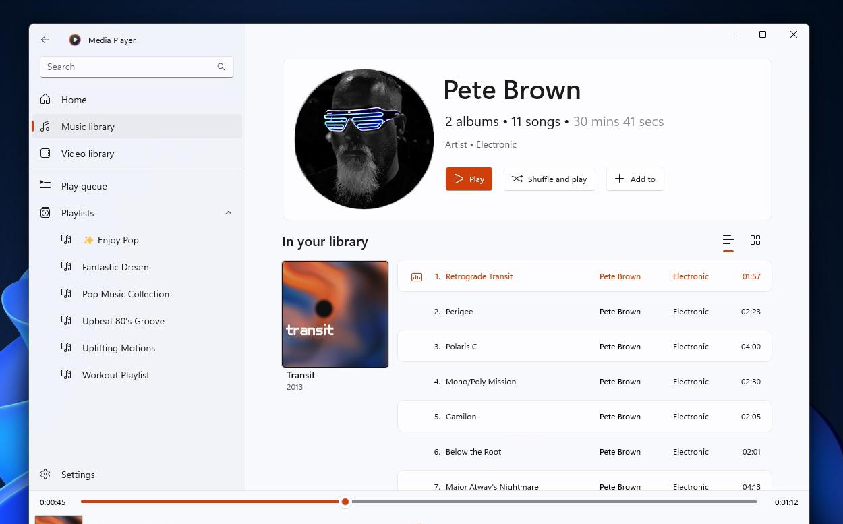Open Settings in the sidebar
The width and height of the screenshot is (843, 524).
pos(137,475)
